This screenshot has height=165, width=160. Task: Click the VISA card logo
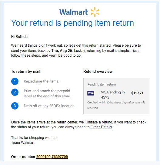pyautogui.click(x=91, y=93)
